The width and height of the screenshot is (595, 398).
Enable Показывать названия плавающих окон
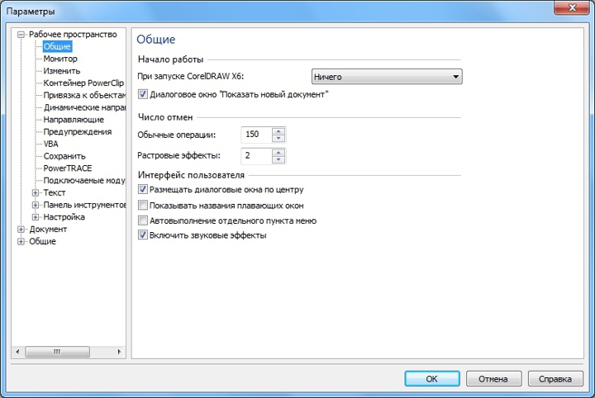coord(143,205)
